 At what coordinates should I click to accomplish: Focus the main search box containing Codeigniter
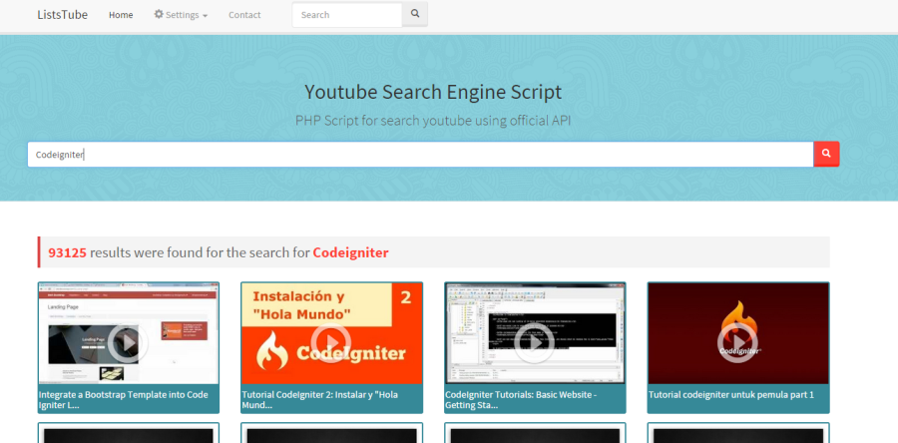[420, 154]
